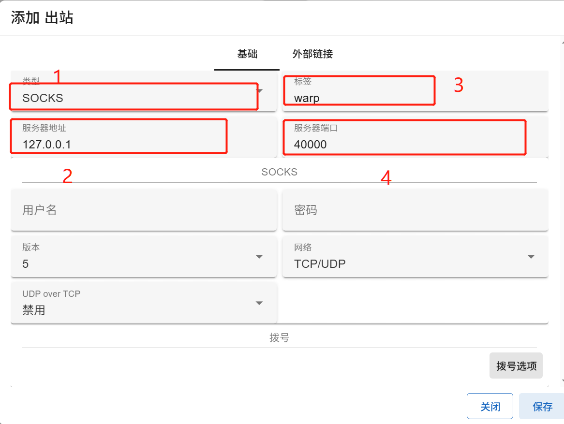Click the dropdown arrow of 类型 field
This screenshot has height=424, width=564.
[x=260, y=91]
